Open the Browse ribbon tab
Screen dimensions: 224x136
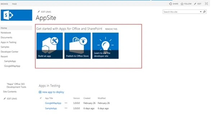pyautogui.click(x=4, y=4)
